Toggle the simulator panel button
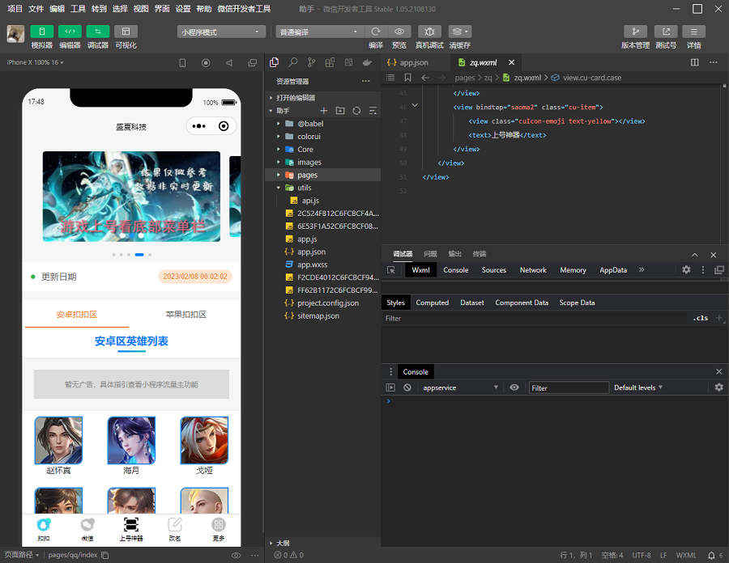Viewport: 729px width, 563px height. (42, 32)
